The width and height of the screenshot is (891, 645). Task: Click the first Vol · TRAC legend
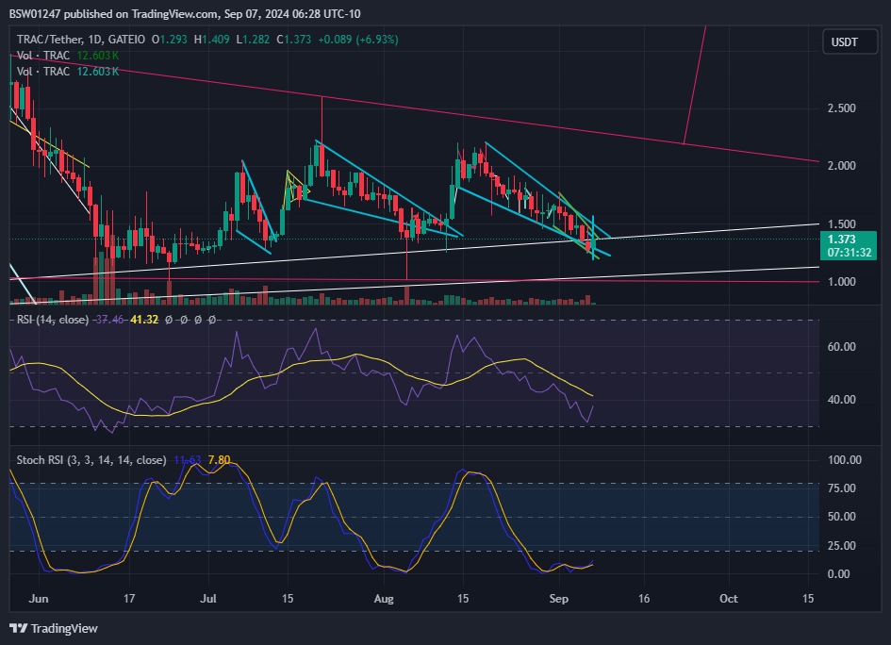coord(43,56)
